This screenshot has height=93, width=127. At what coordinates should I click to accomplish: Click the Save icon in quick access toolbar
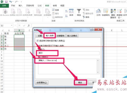coord(6,2)
